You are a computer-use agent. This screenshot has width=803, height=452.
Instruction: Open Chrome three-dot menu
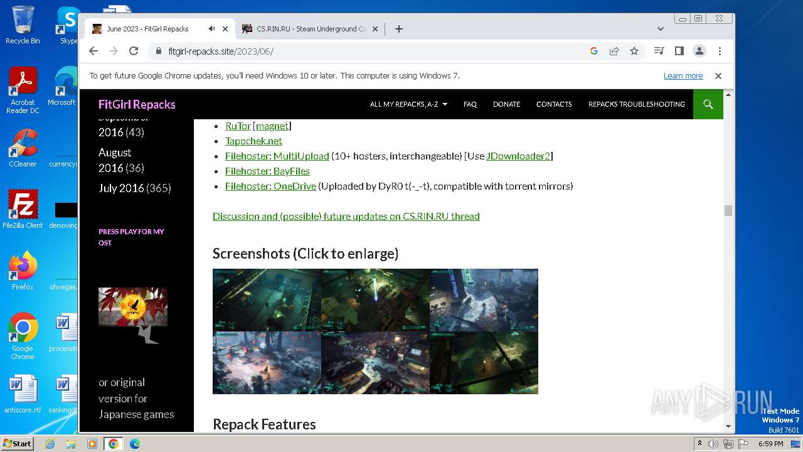(x=720, y=51)
